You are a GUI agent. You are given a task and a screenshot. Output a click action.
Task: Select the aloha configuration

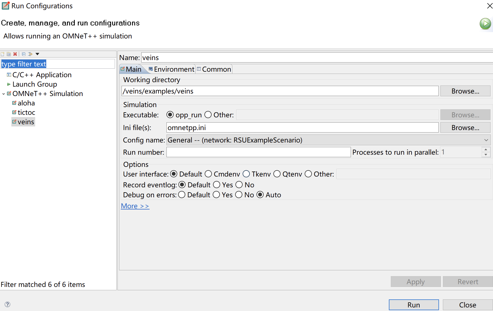[26, 103]
